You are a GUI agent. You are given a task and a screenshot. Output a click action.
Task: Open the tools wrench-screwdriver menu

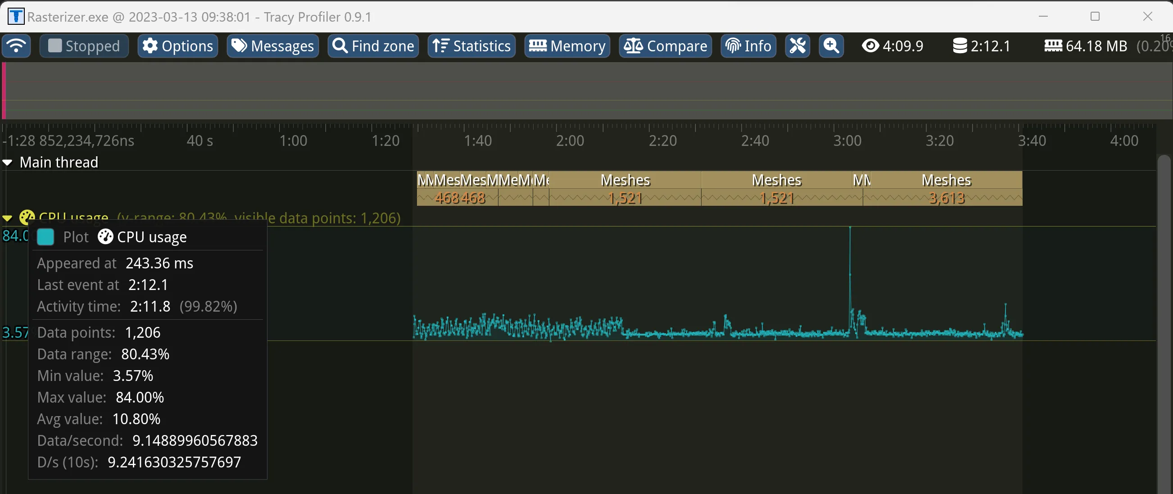(797, 45)
